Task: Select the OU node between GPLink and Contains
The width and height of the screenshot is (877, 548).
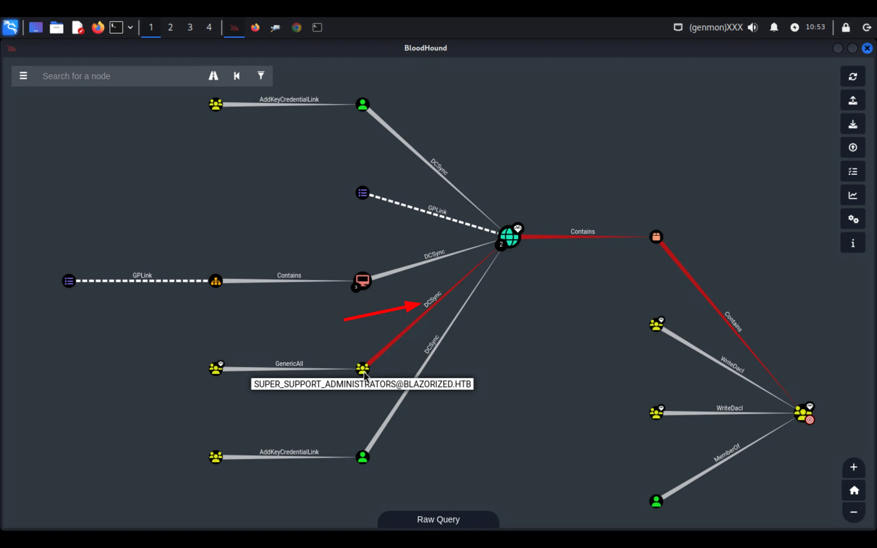Action: [216, 281]
